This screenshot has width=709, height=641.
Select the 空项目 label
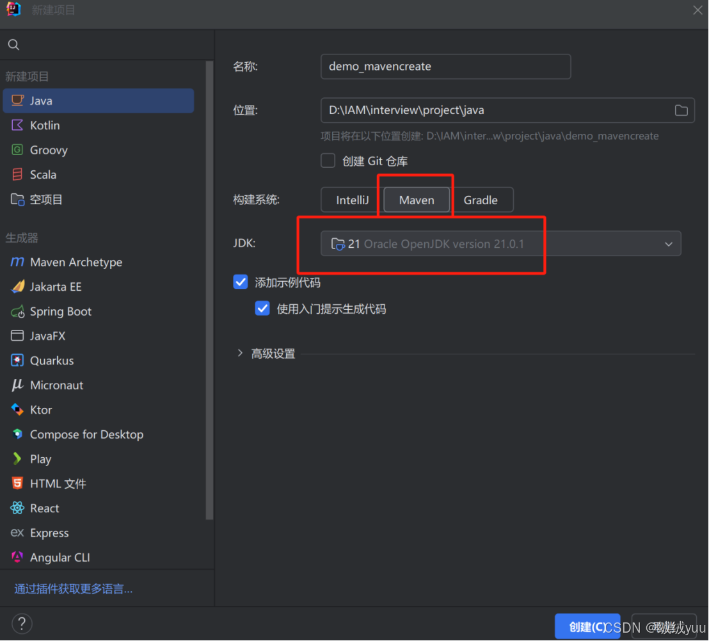tap(45, 199)
